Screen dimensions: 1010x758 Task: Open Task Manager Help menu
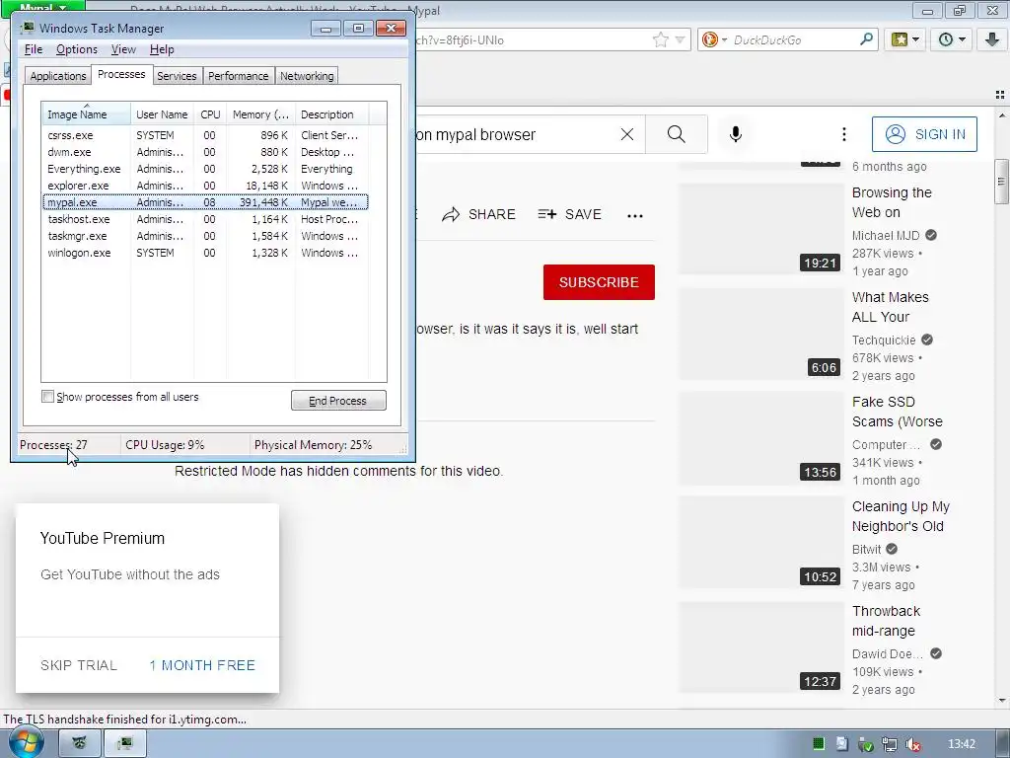coord(162,49)
